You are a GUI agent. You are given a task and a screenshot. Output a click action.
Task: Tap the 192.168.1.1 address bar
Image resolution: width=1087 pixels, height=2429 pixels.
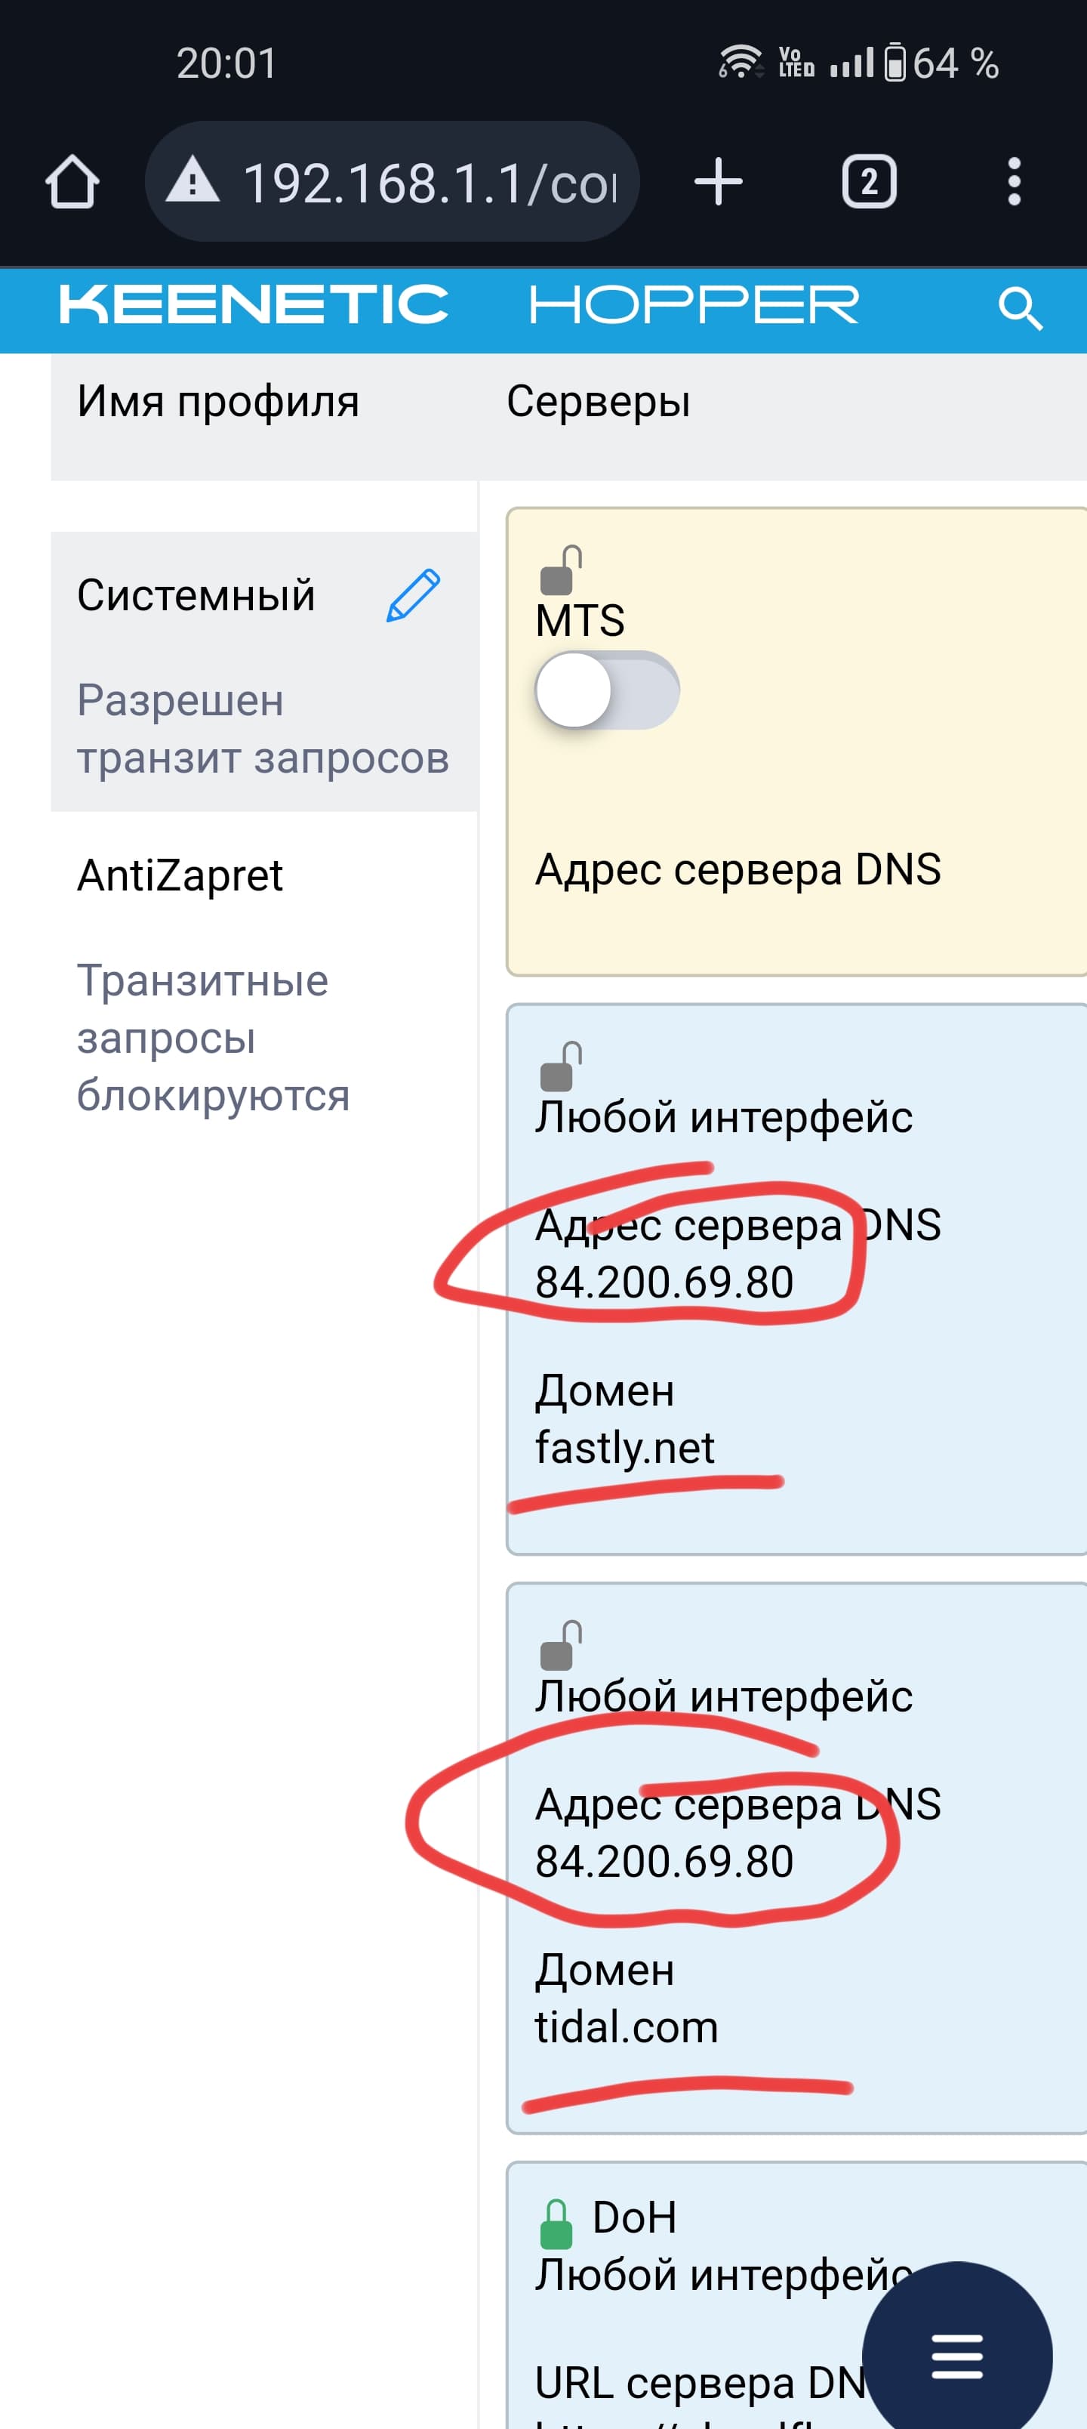tap(393, 181)
